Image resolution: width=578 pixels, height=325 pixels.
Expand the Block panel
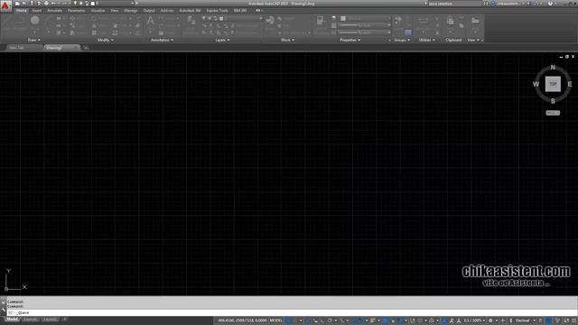click(x=288, y=40)
